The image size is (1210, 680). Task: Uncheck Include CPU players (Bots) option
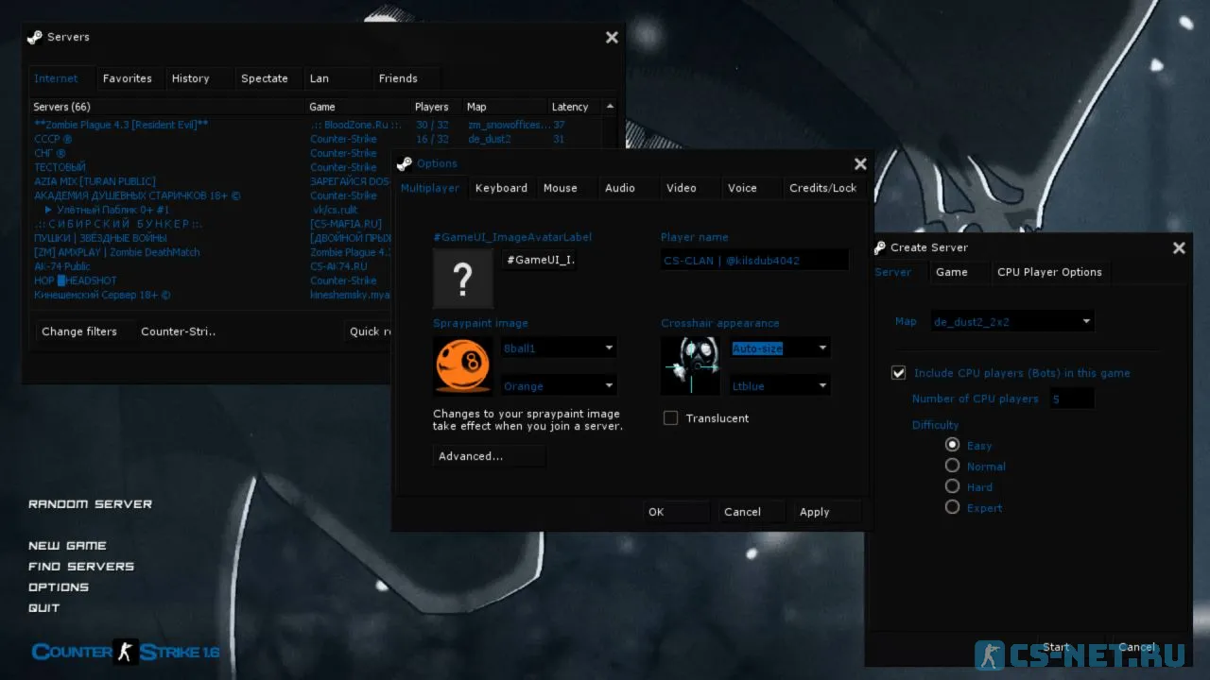(899, 373)
